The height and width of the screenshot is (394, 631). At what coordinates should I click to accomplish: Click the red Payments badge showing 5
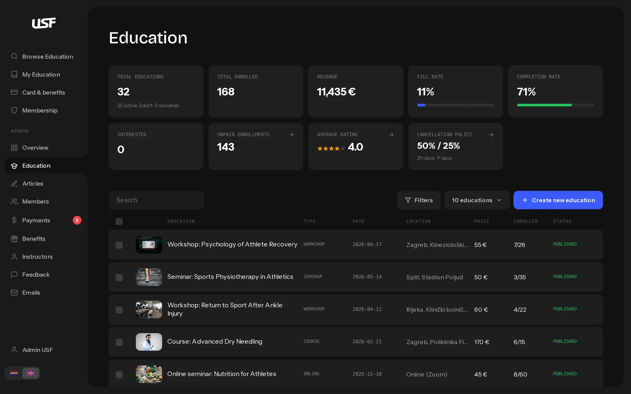pos(77,220)
